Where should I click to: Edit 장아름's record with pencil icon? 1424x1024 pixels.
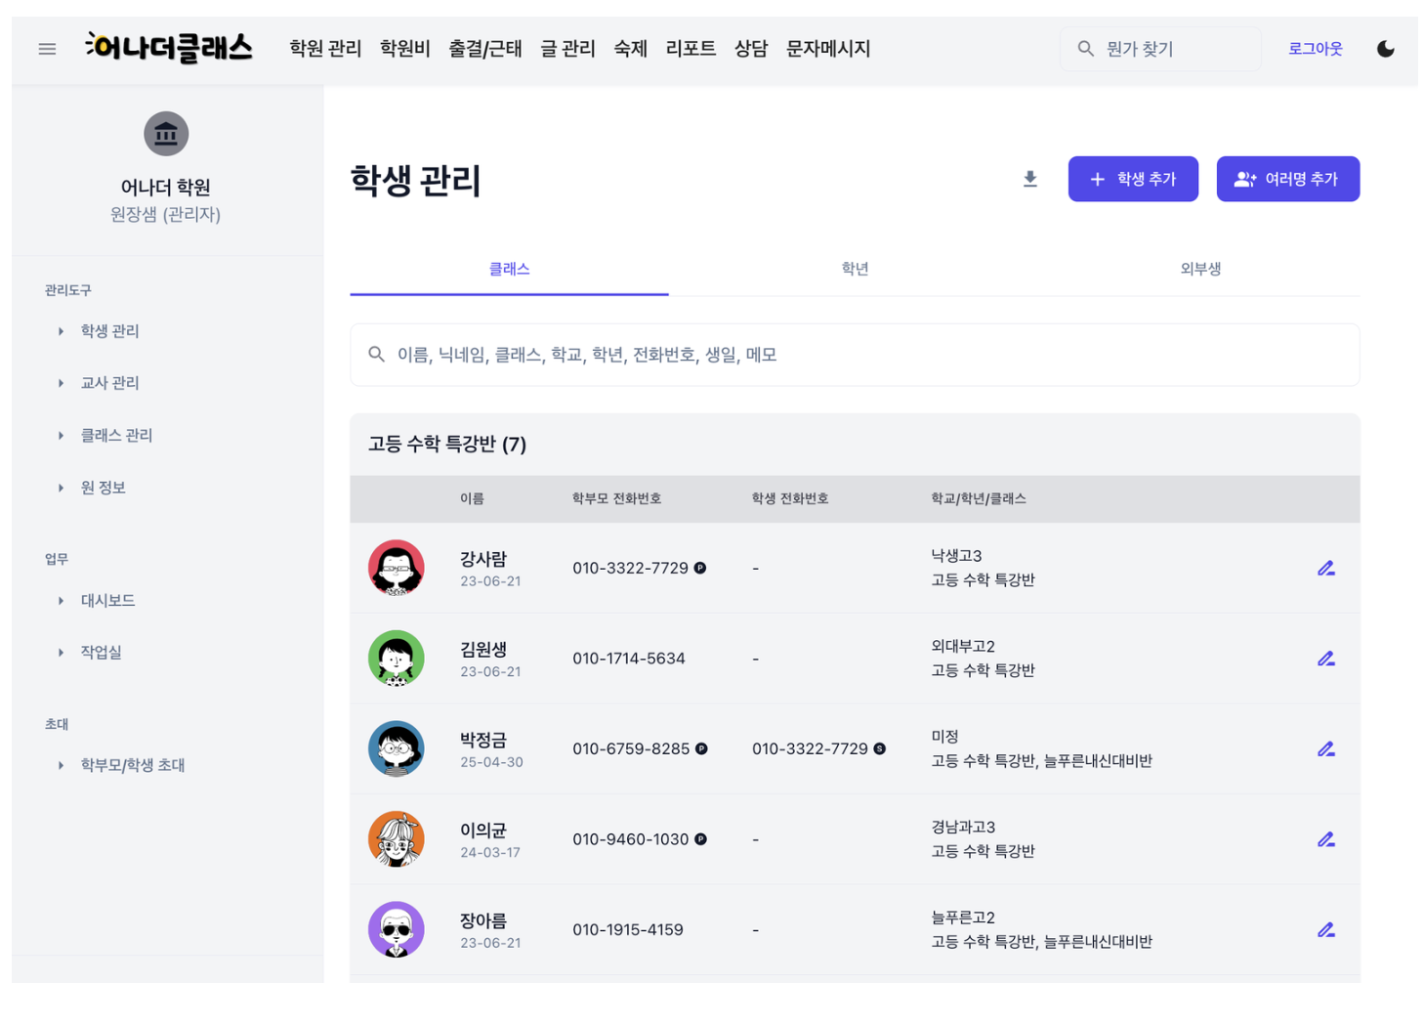(x=1325, y=929)
